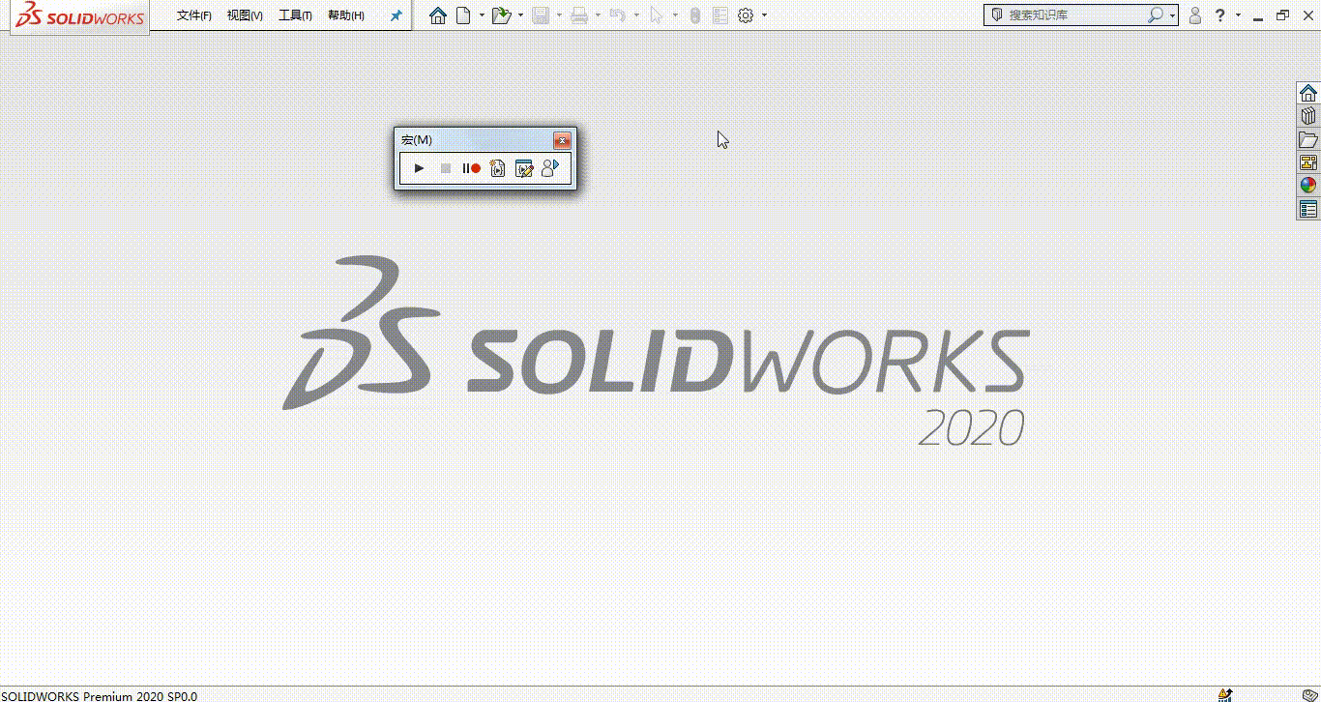The height and width of the screenshot is (702, 1321).
Task: Expand the search type dropdown arrow
Action: [x=1172, y=15]
